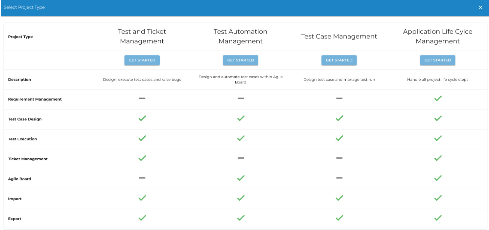
Task: Click GET STARTED for Test Case Management
Action: (x=339, y=60)
